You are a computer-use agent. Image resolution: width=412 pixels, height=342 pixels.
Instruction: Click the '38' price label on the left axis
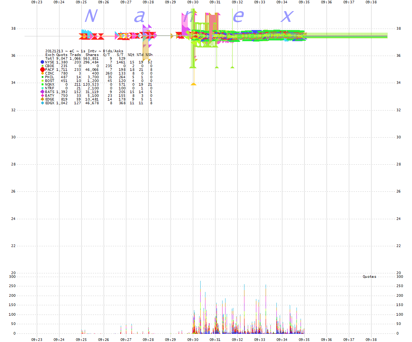pos(13,29)
